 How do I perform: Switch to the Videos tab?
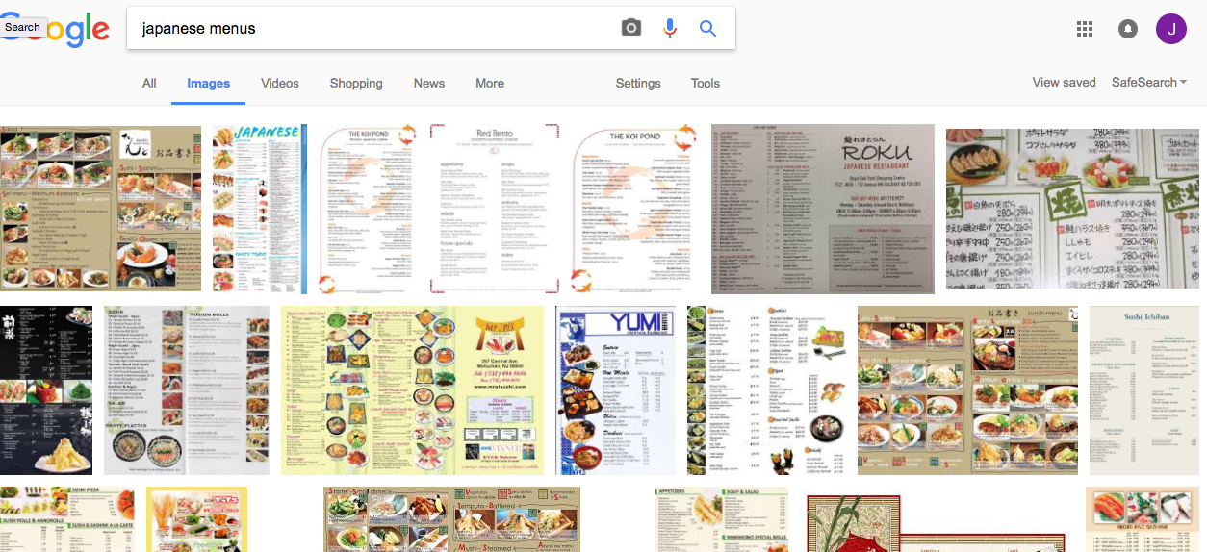[x=280, y=84]
